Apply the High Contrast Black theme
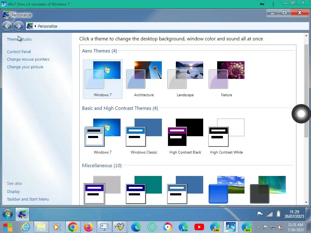The width and height of the screenshot is (311, 233). [x=185, y=136]
